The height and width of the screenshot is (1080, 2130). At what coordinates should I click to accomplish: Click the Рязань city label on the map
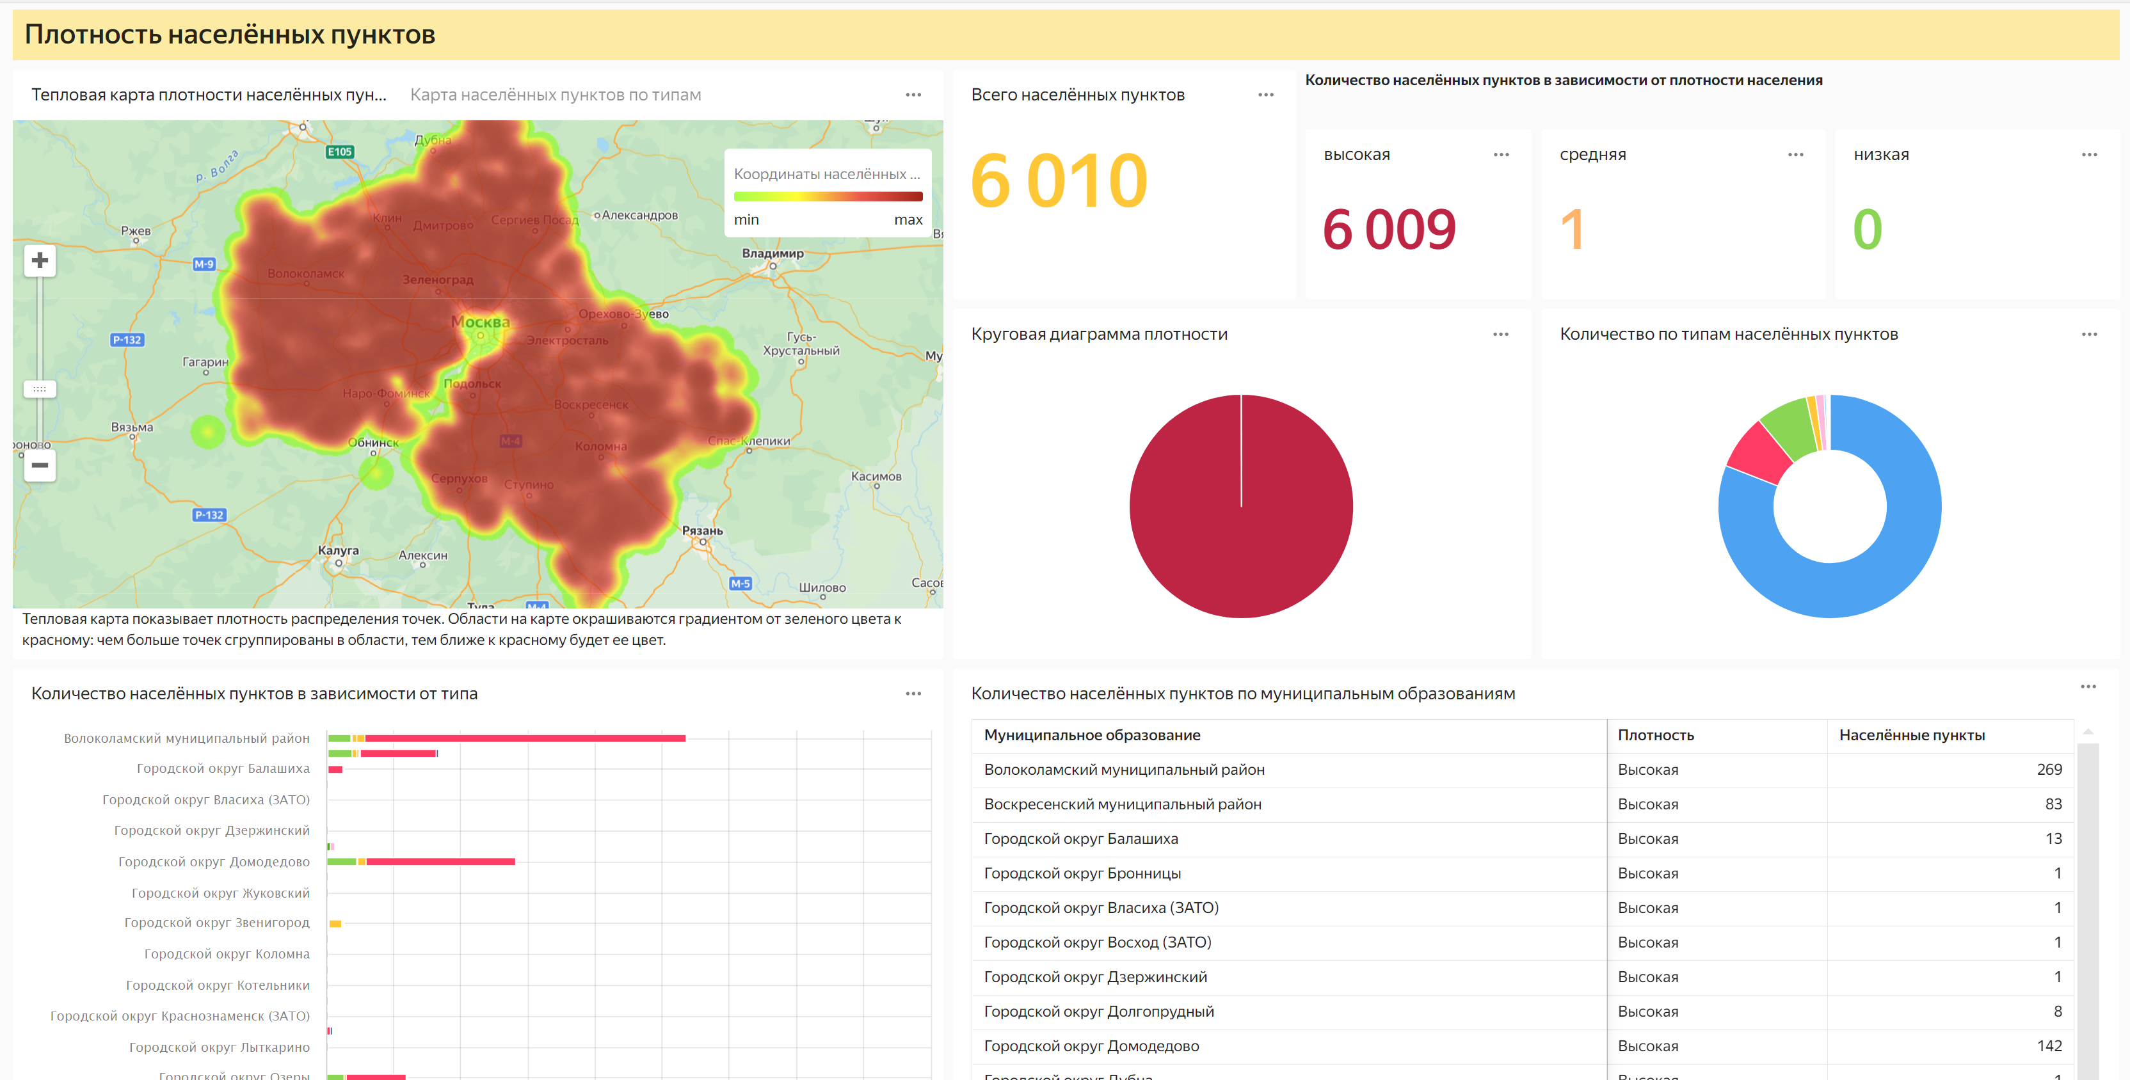(x=702, y=531)
